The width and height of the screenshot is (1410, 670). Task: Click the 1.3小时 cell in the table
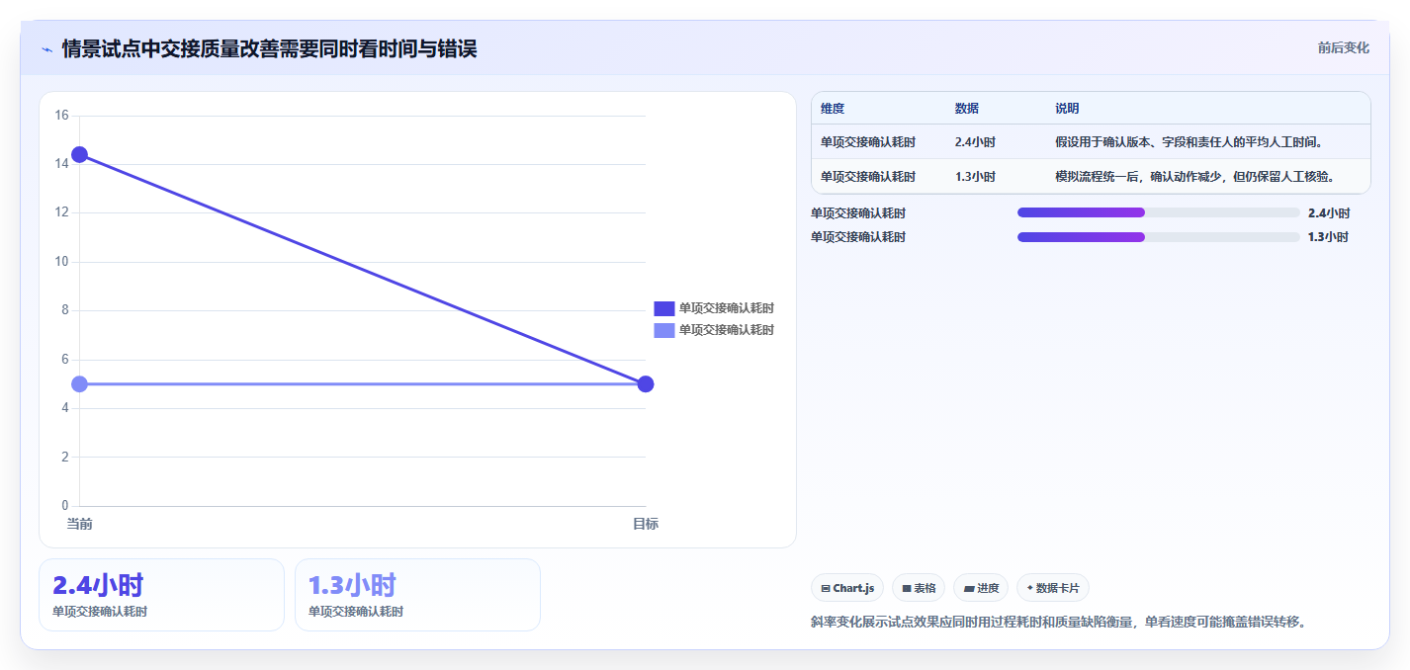tap(975, 177)
